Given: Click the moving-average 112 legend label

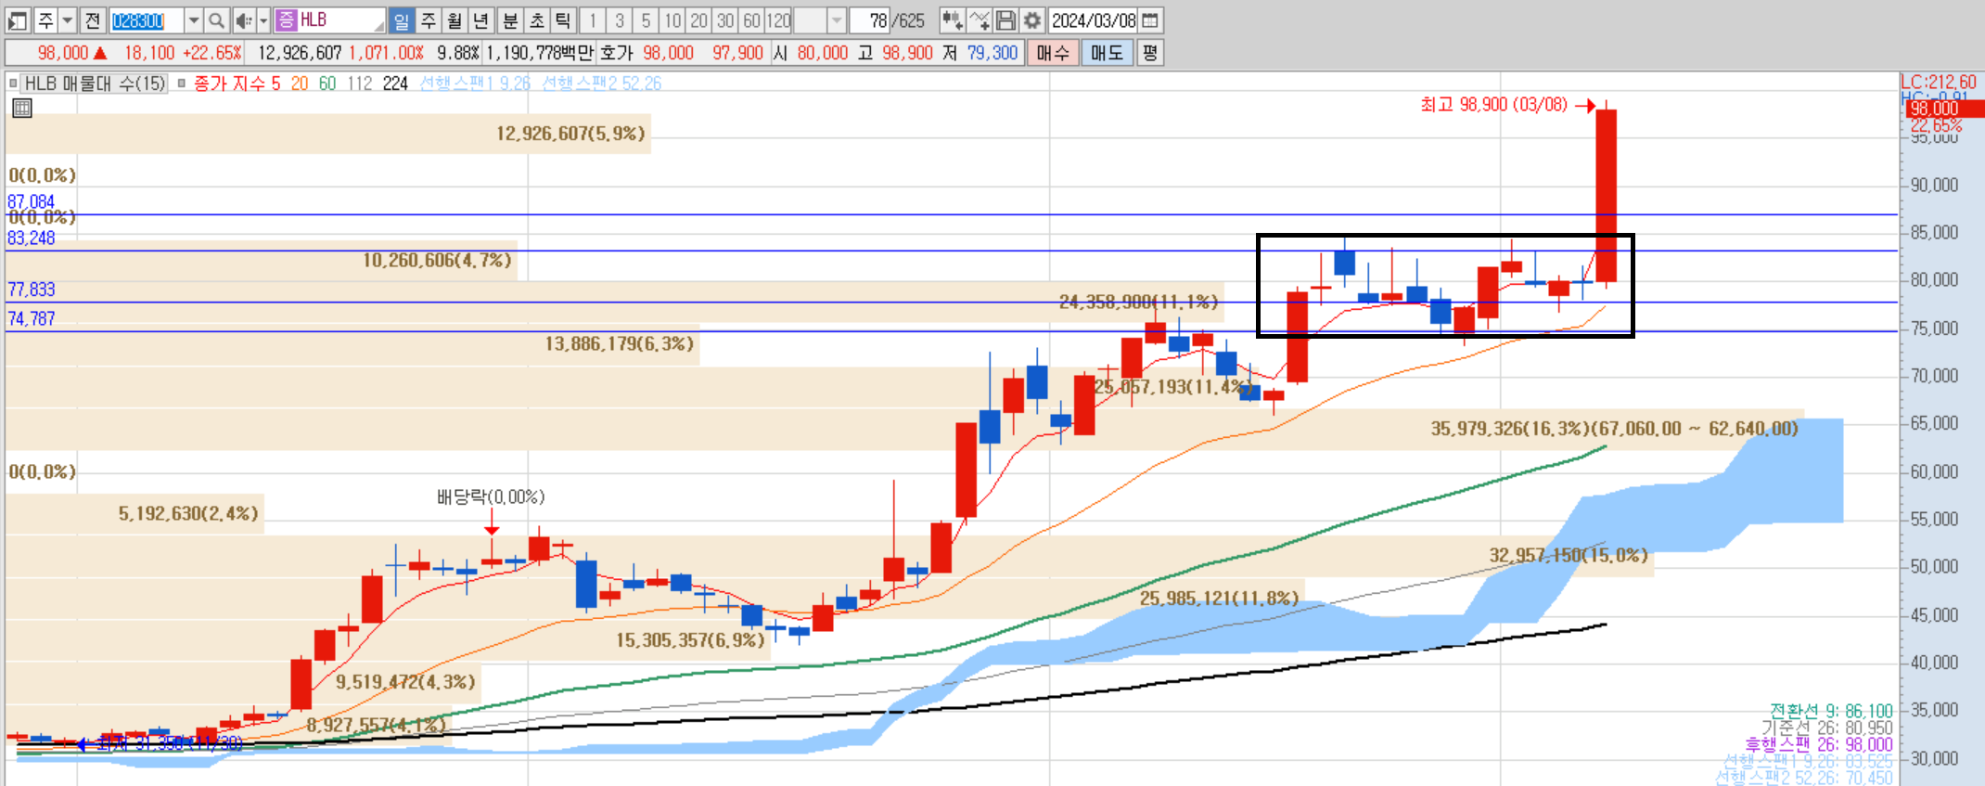Looking at the screenshot, I should pyautogui.click(x=360, y=84).
